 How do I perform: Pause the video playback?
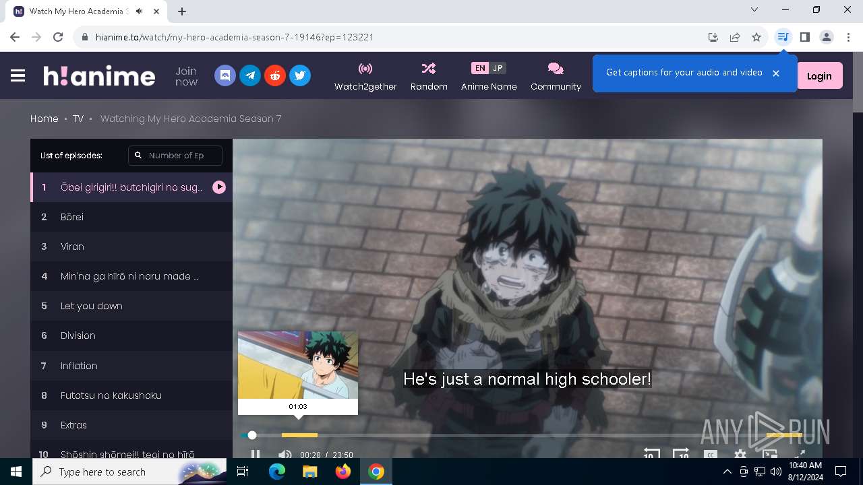pyautogui.click(x=256, y=455)
